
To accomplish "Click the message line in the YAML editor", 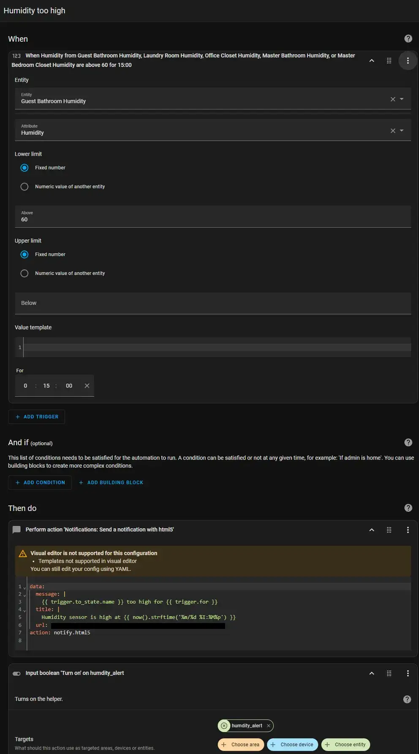I will click(x=50, y=594).
